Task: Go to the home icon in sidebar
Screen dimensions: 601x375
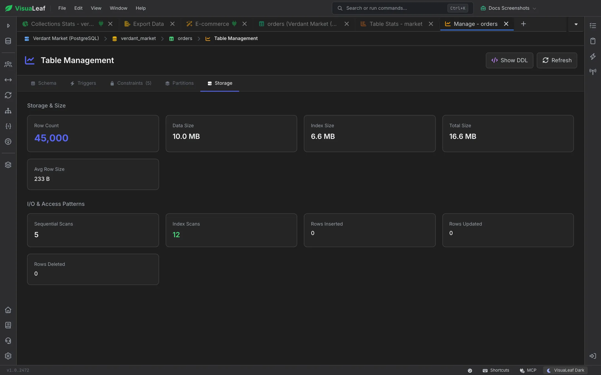Action: click(8, 310)
